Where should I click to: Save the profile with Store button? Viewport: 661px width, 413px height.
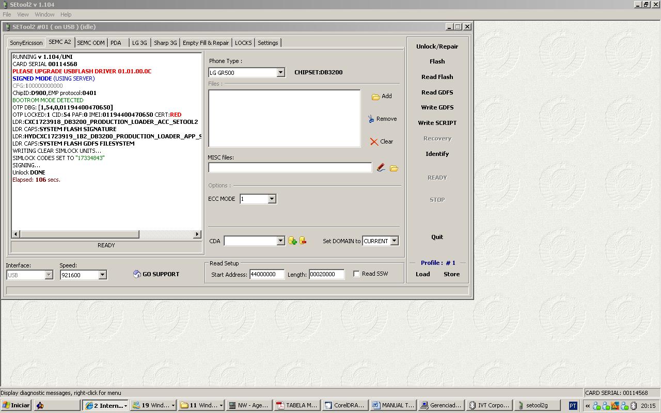(451, 274)
